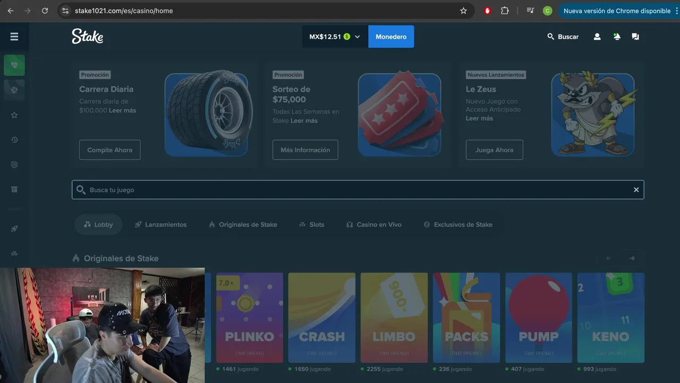This screenshot has width=680, height=383.
Task: Bookmark page with Chrome star icon
Action: [x=463, y=11]
